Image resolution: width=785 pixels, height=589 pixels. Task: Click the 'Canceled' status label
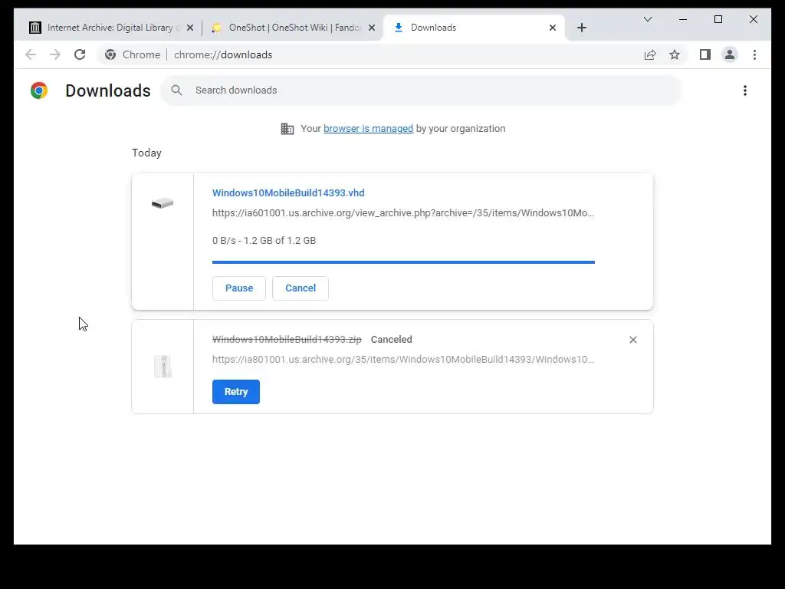point(392,340)
